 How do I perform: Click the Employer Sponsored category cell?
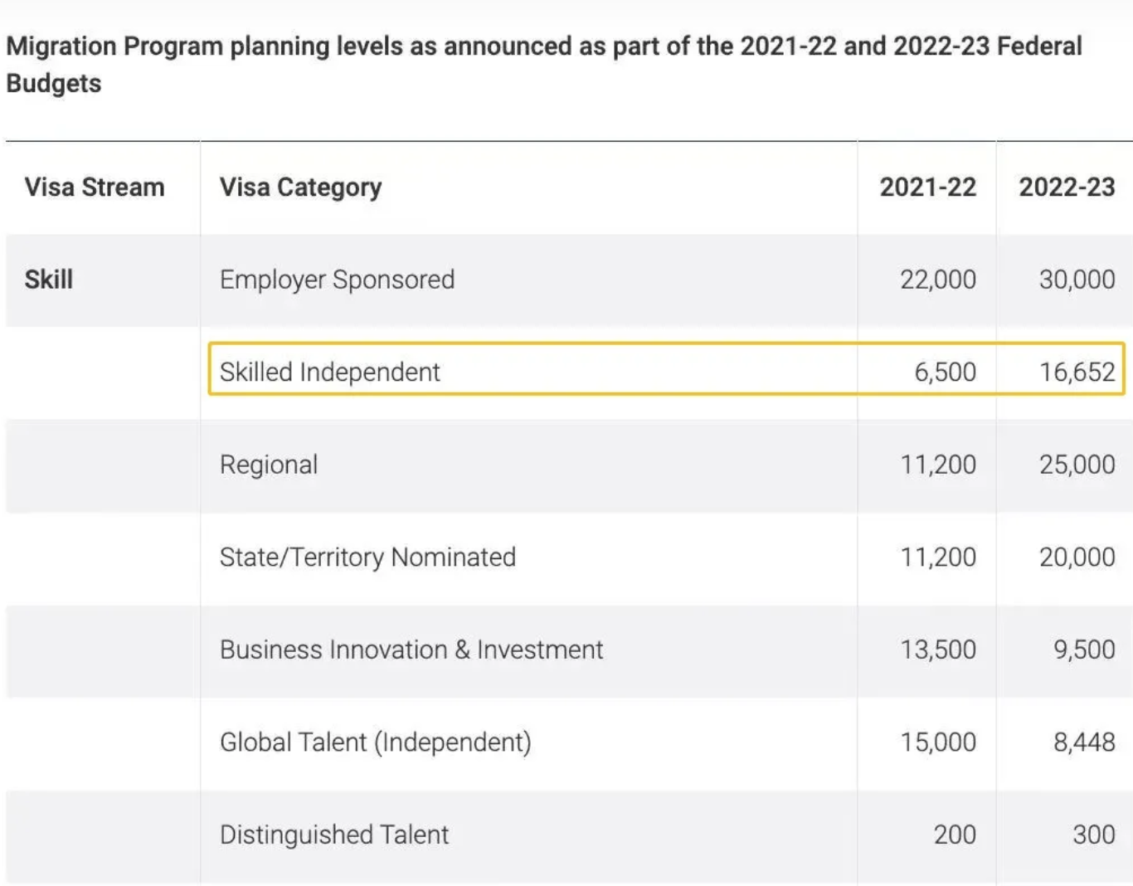point(337,280)
